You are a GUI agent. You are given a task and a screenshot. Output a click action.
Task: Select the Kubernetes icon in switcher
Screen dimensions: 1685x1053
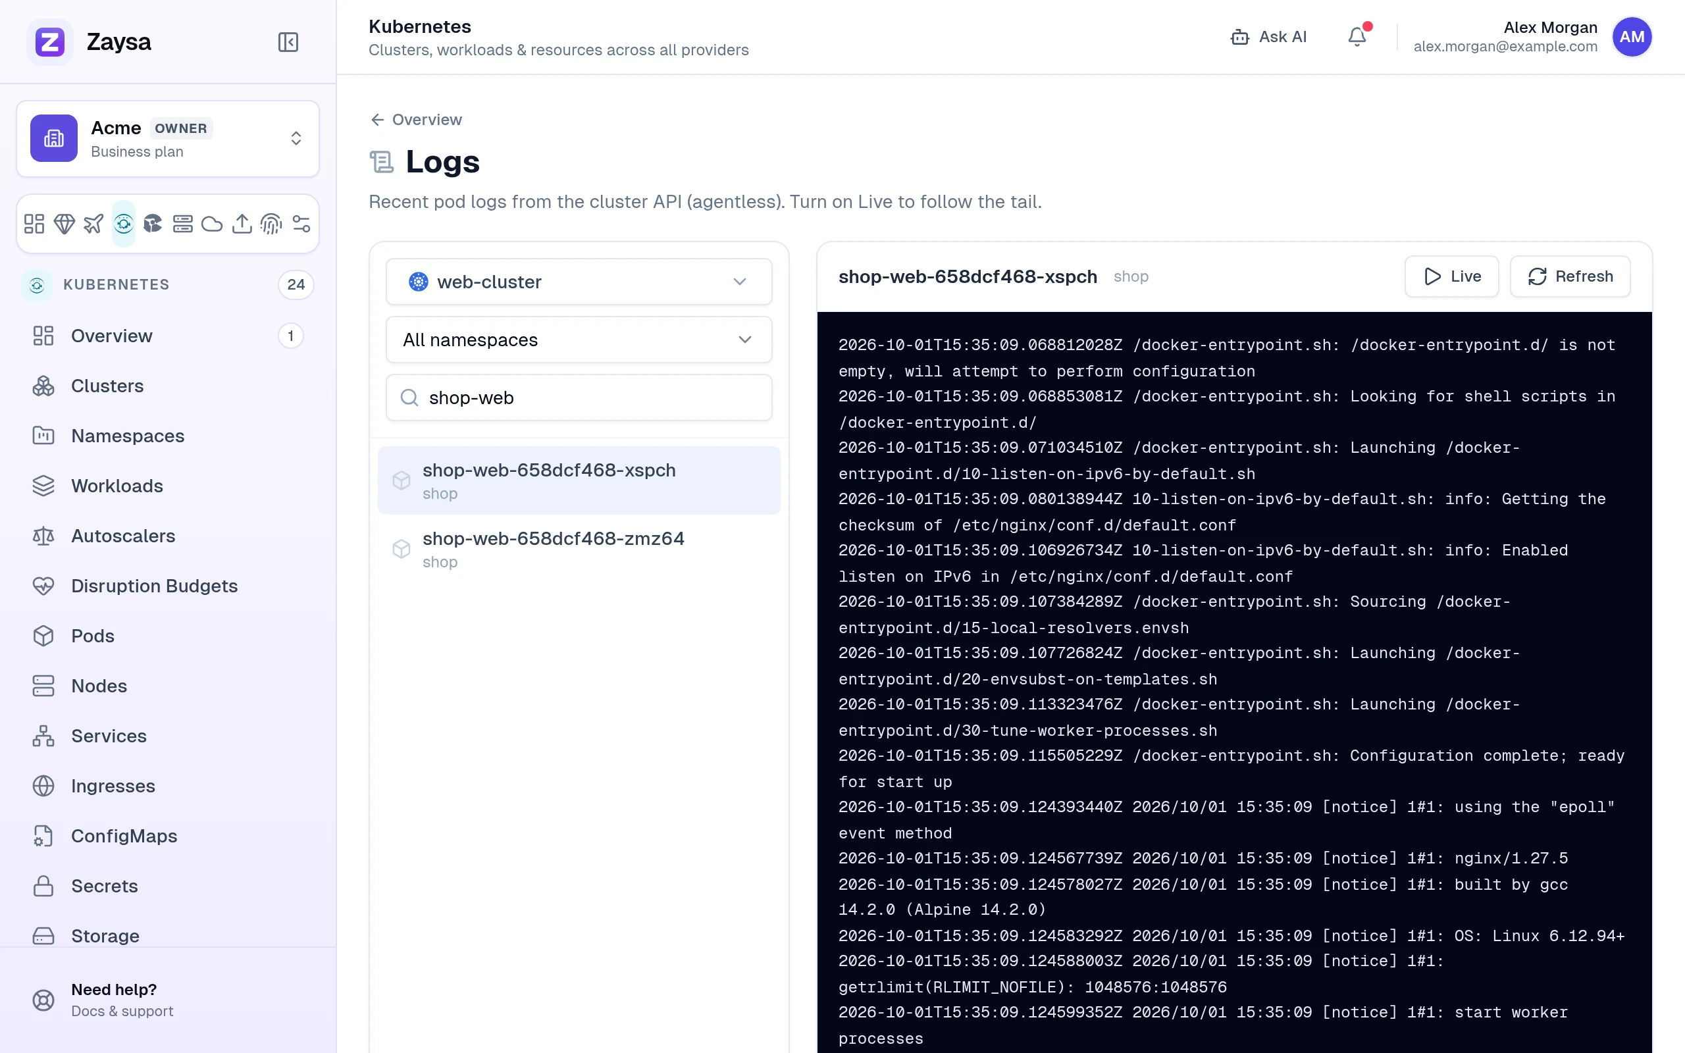[123, 224]
